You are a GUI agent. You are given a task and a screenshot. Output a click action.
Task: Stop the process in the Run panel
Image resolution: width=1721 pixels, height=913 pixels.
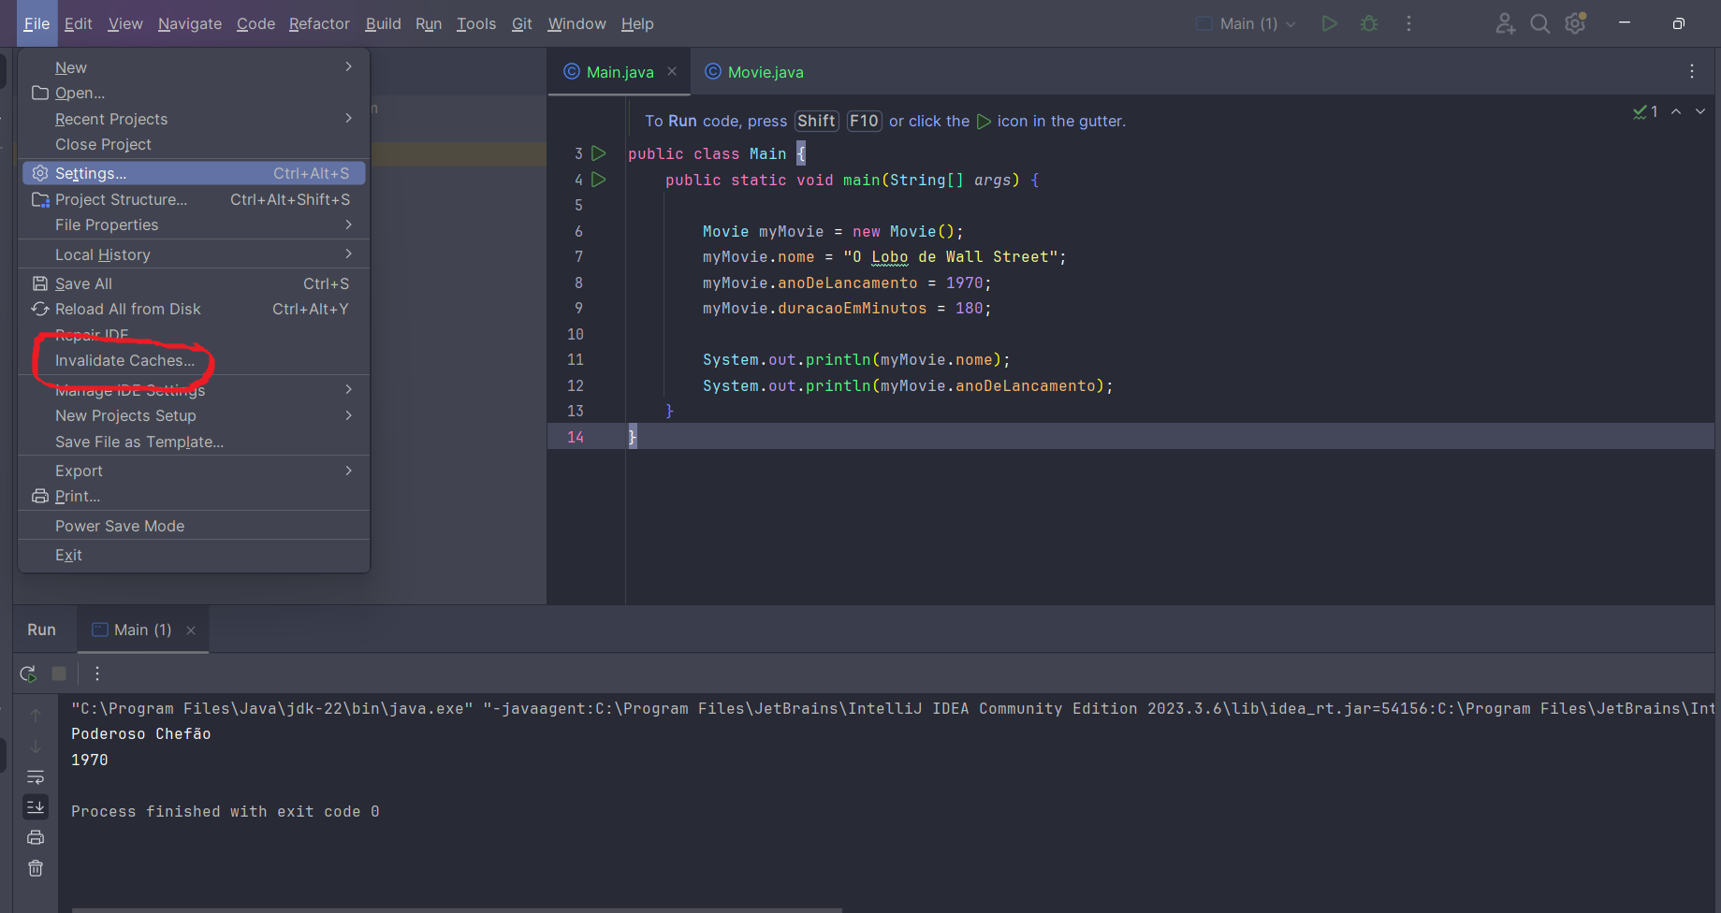pyautogui.click(x=59, y=674)
